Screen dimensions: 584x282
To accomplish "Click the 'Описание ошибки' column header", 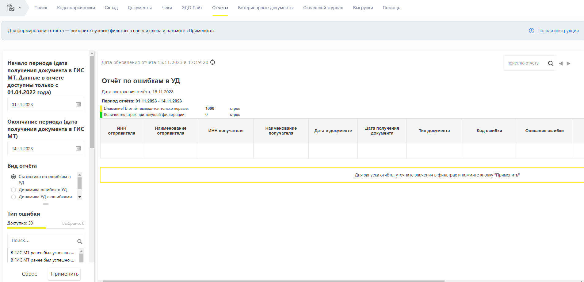I will [x=545, y=131].
